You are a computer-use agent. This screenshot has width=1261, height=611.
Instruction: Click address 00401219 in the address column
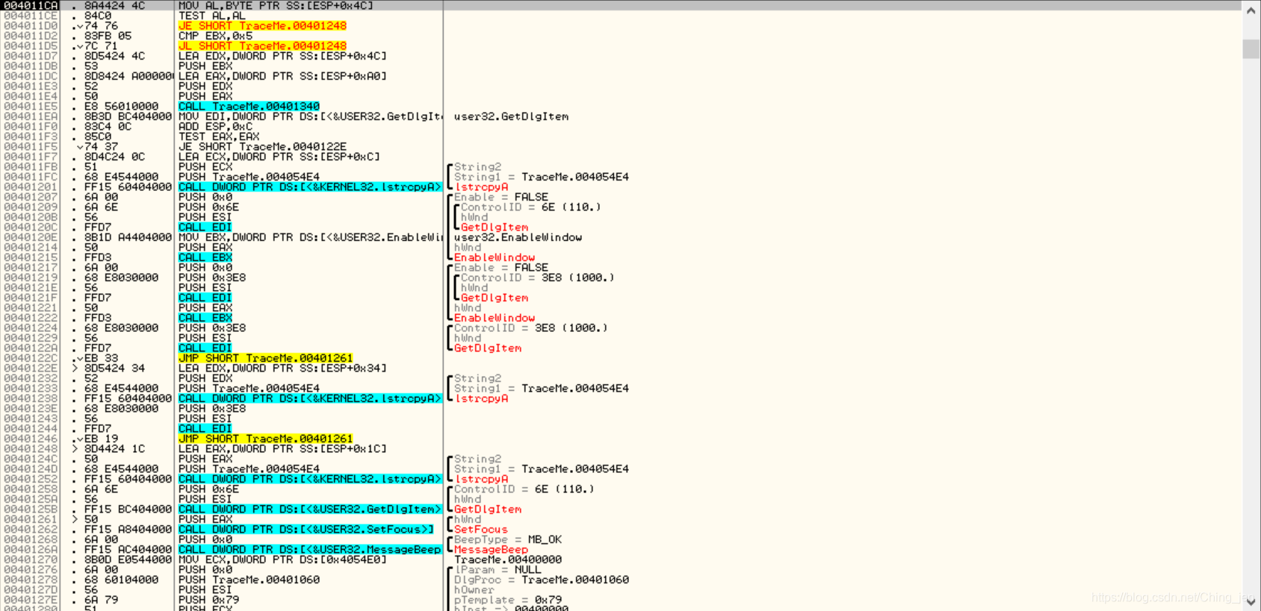tap(30, 278)
